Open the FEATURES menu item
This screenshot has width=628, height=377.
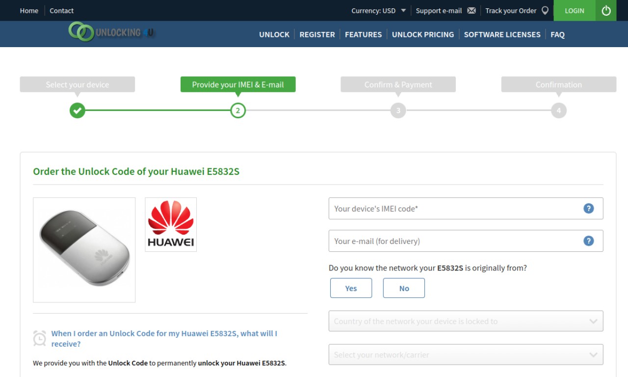coord(363,34)
